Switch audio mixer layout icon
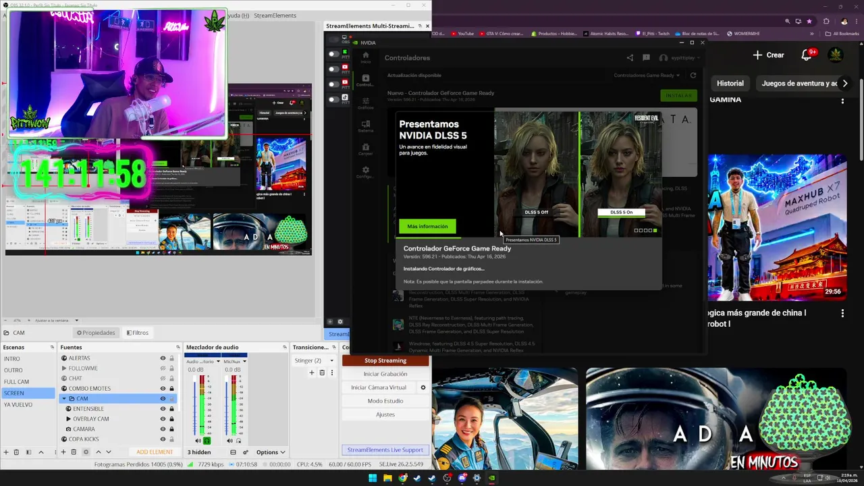 [233, 452]
